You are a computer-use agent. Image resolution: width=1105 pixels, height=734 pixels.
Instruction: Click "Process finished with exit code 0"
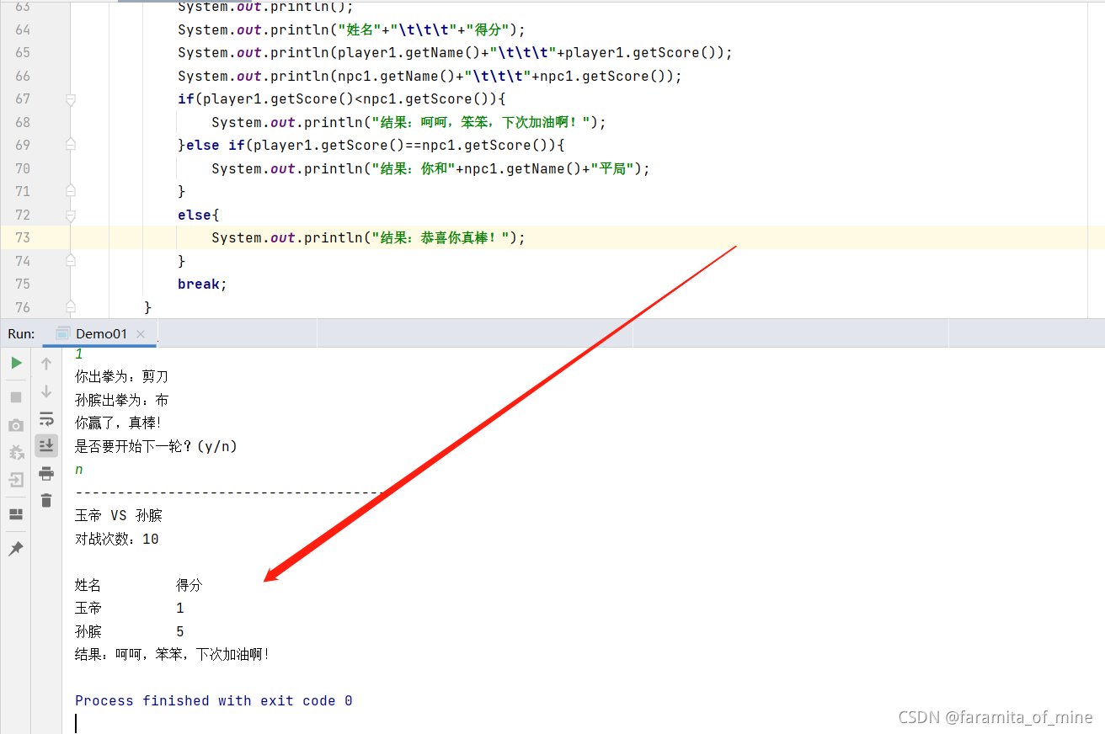[x=214, y=700]
